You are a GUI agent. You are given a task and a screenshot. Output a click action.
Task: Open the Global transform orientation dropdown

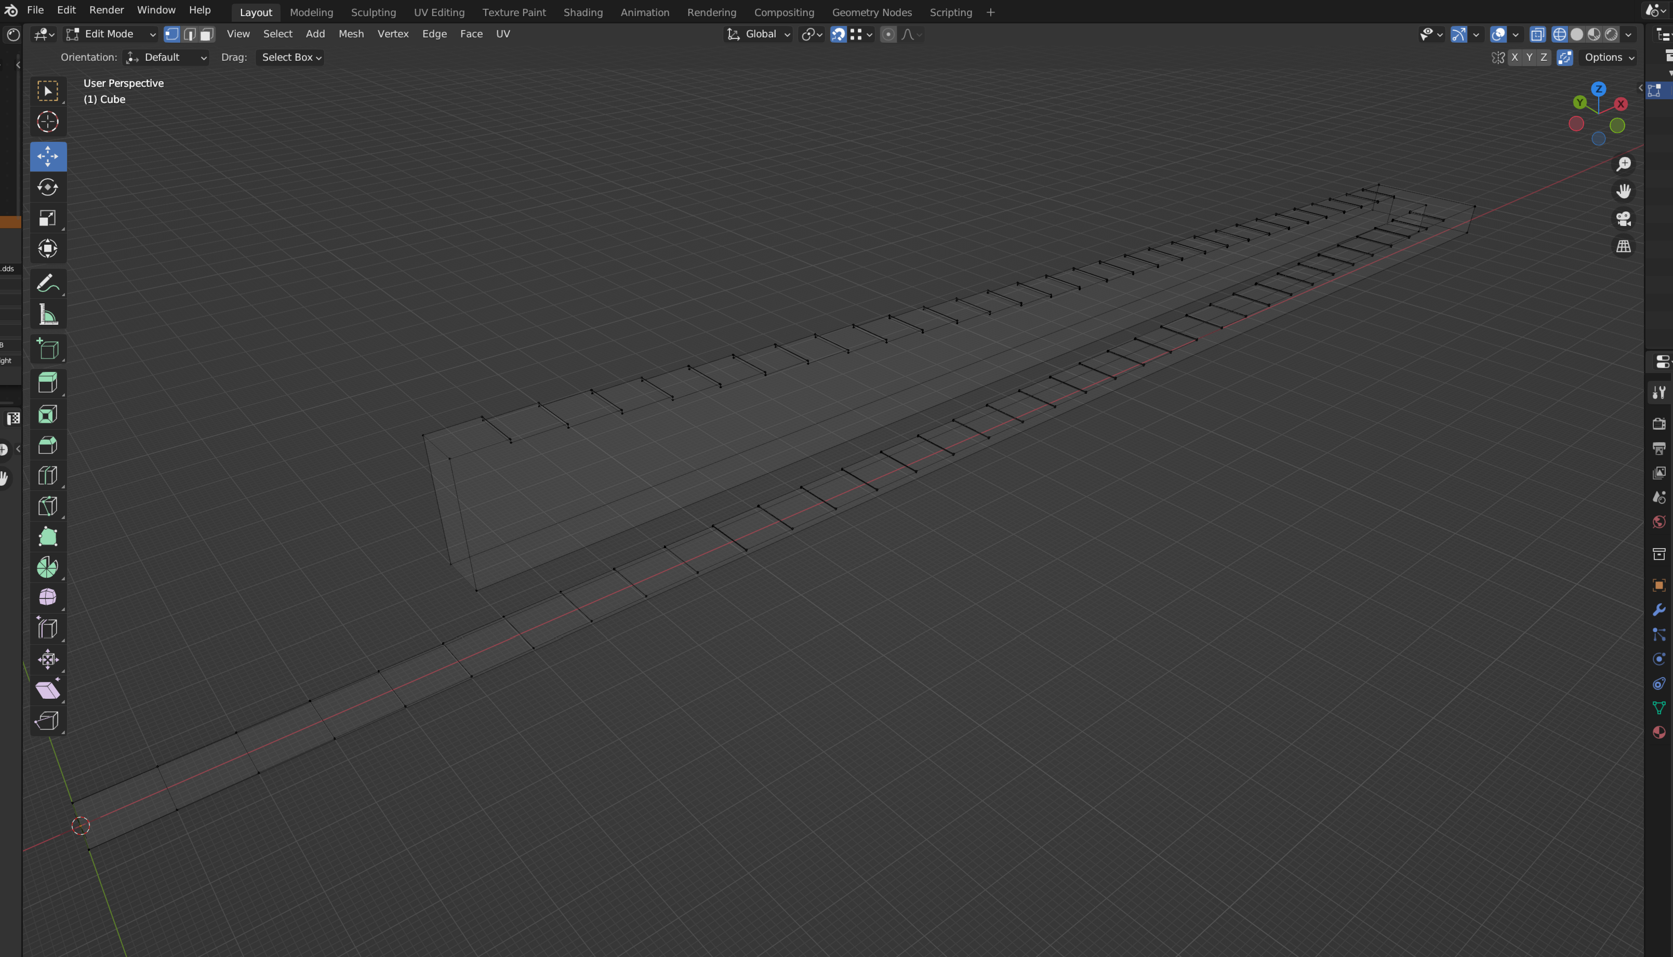pos(758,34)
